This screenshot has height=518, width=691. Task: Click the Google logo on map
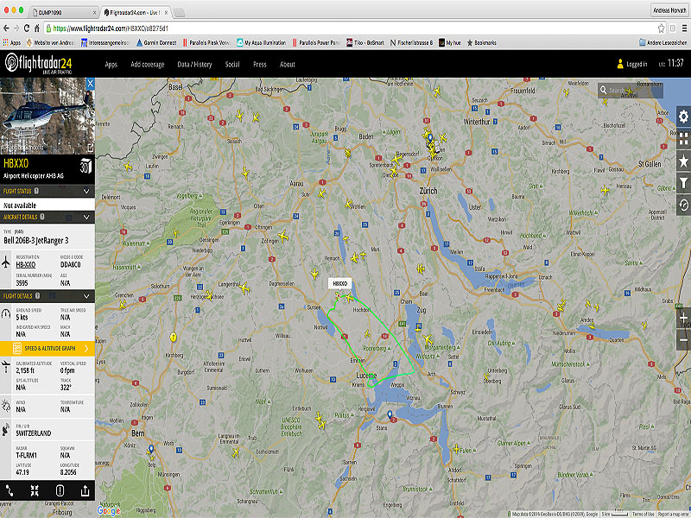pos(109,510)
